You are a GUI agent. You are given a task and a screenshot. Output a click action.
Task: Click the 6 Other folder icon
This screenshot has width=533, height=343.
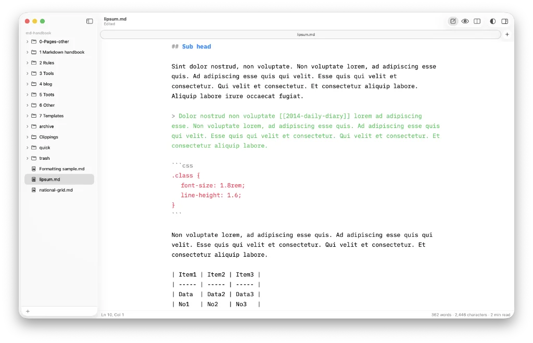pos(34,105)
